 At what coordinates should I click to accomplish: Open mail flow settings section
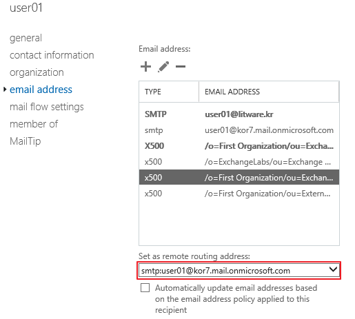click(47, 107)
